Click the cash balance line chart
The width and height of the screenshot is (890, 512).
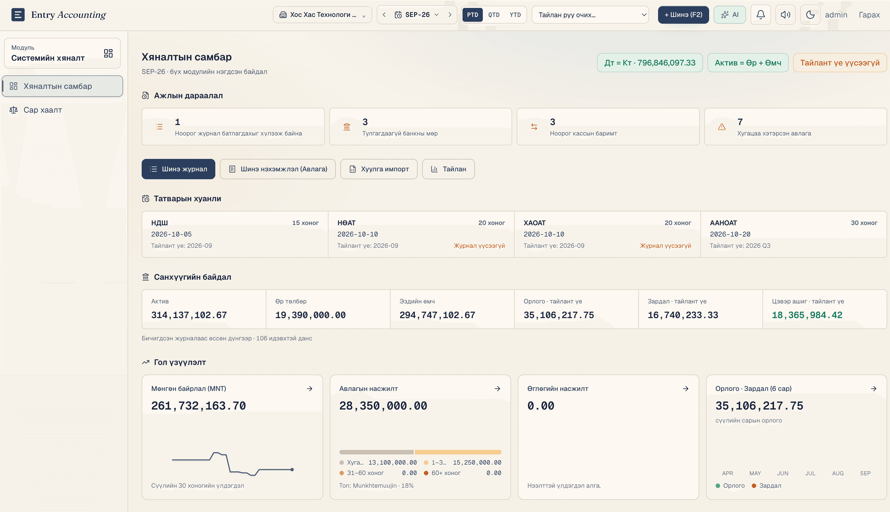233,464
